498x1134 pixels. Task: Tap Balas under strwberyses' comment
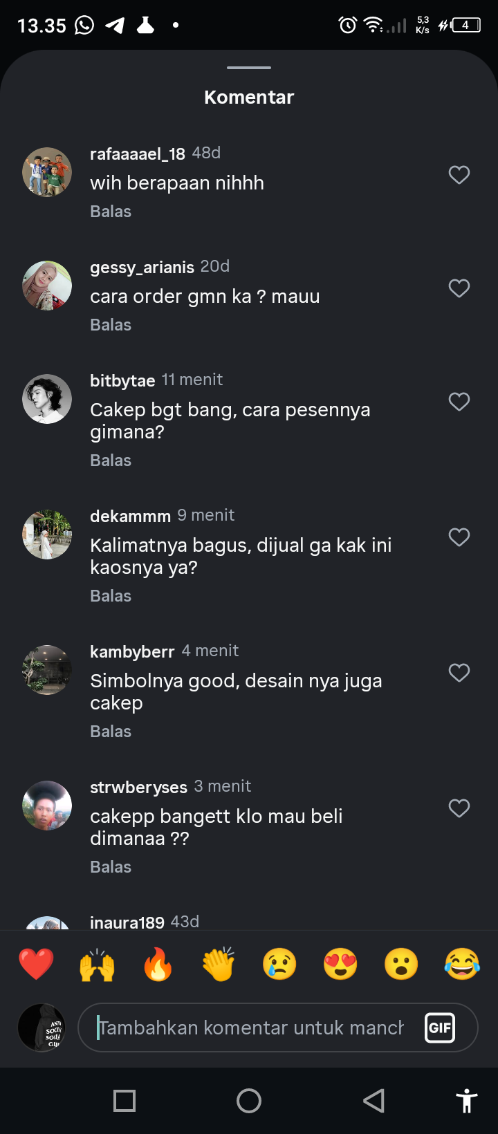pyautogui.click(x=111, y=866)
